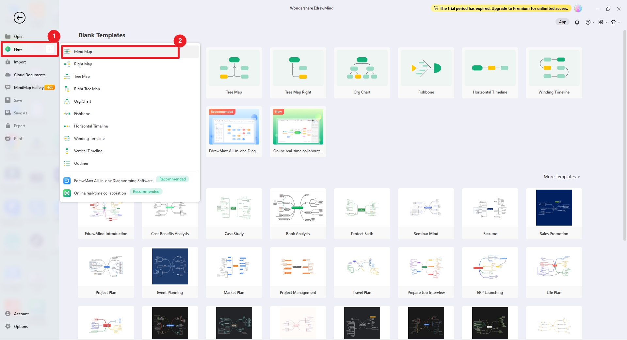
Task: Click the online collaboration logo icon in the menu
Action: tap(67, 193)
